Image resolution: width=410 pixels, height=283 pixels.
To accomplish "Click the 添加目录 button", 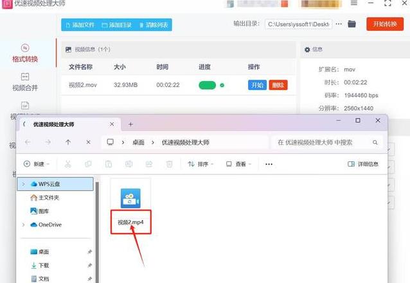I will click(116, 25).
